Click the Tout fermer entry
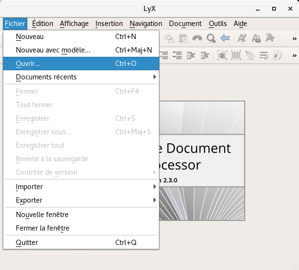299x270 pixels. point(81,105)
